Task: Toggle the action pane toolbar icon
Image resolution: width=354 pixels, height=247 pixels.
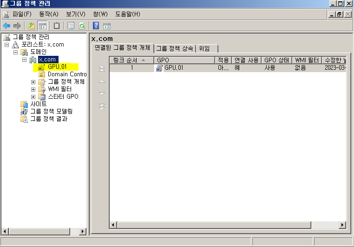Action: pos(107,26)
